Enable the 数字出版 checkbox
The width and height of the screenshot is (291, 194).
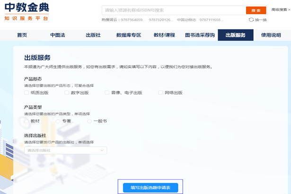click(67, 93)
